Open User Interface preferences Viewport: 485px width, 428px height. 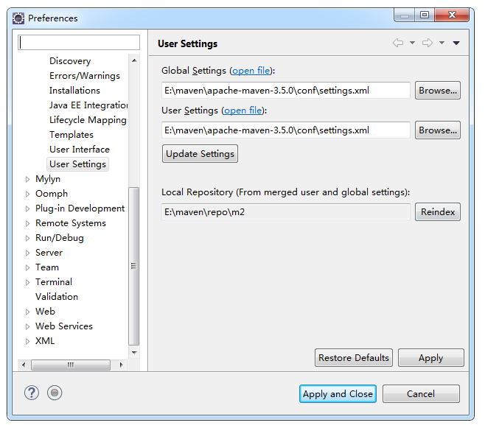pos(80,150)
